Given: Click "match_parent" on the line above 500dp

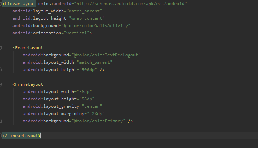Looking at the screenshot, I should (95, 63).
